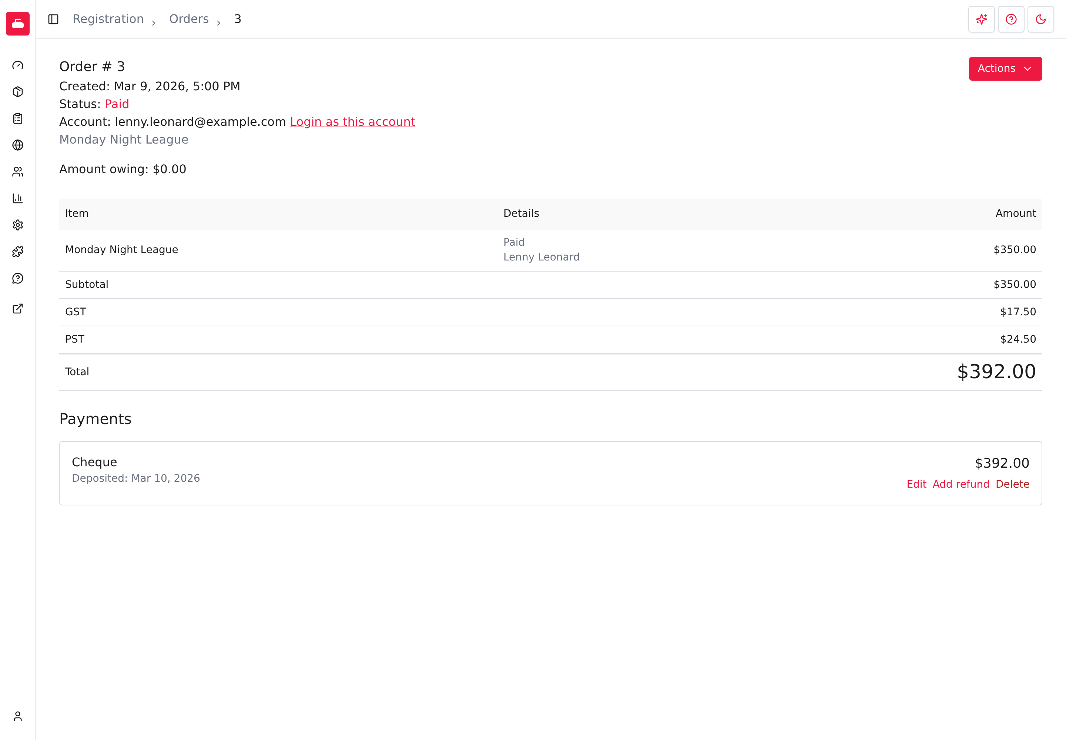Click Monday Night League item in table
This screenshot has height=740, width=1066.
(121, 249)
